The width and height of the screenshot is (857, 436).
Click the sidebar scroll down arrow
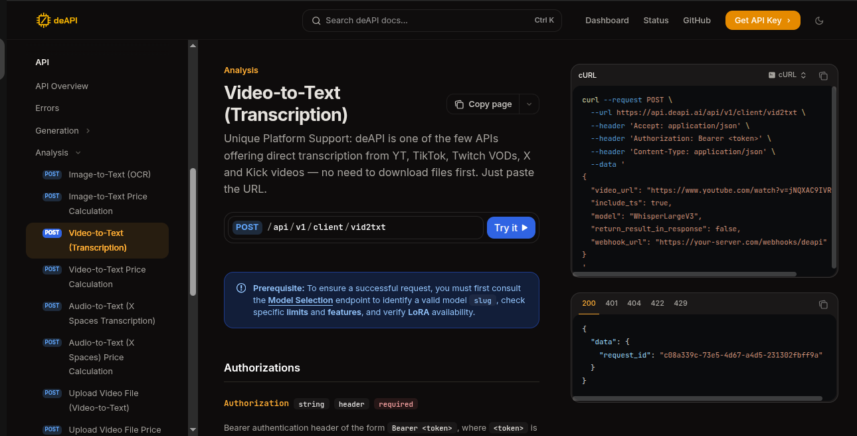click(x=193, y=429)
